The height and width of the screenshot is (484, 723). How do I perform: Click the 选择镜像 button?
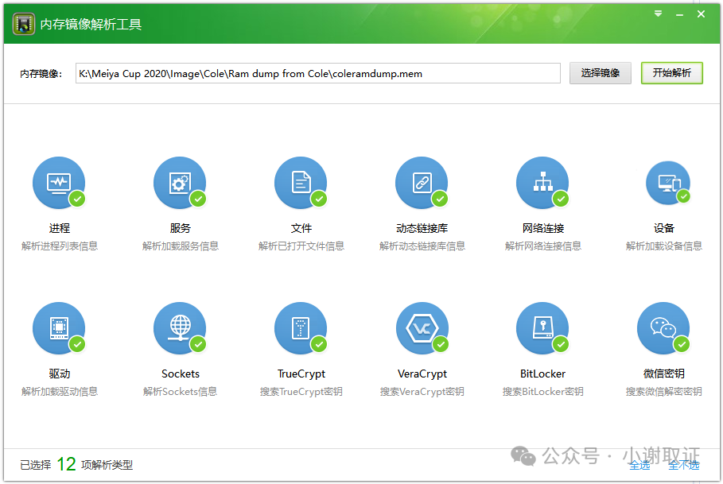(x=600, y=73)
